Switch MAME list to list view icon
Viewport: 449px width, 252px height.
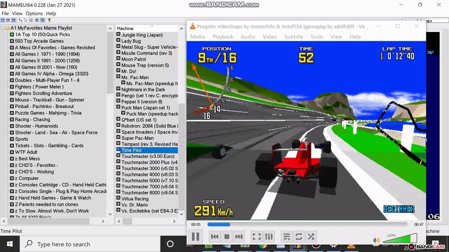[31, 20]
